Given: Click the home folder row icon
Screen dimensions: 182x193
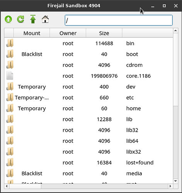Looking at the screenshot, I should 10,108.
